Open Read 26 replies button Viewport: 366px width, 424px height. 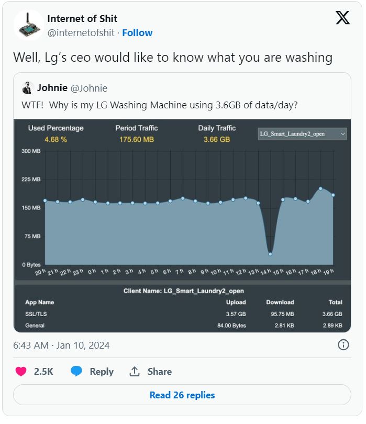tap(182, 395)
